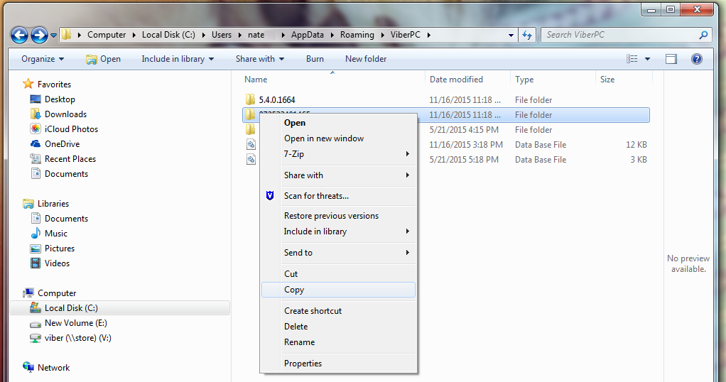The height and width of the screenshot is (382, 726).
Task: Select Documents under Favorites
Action: 66,174
